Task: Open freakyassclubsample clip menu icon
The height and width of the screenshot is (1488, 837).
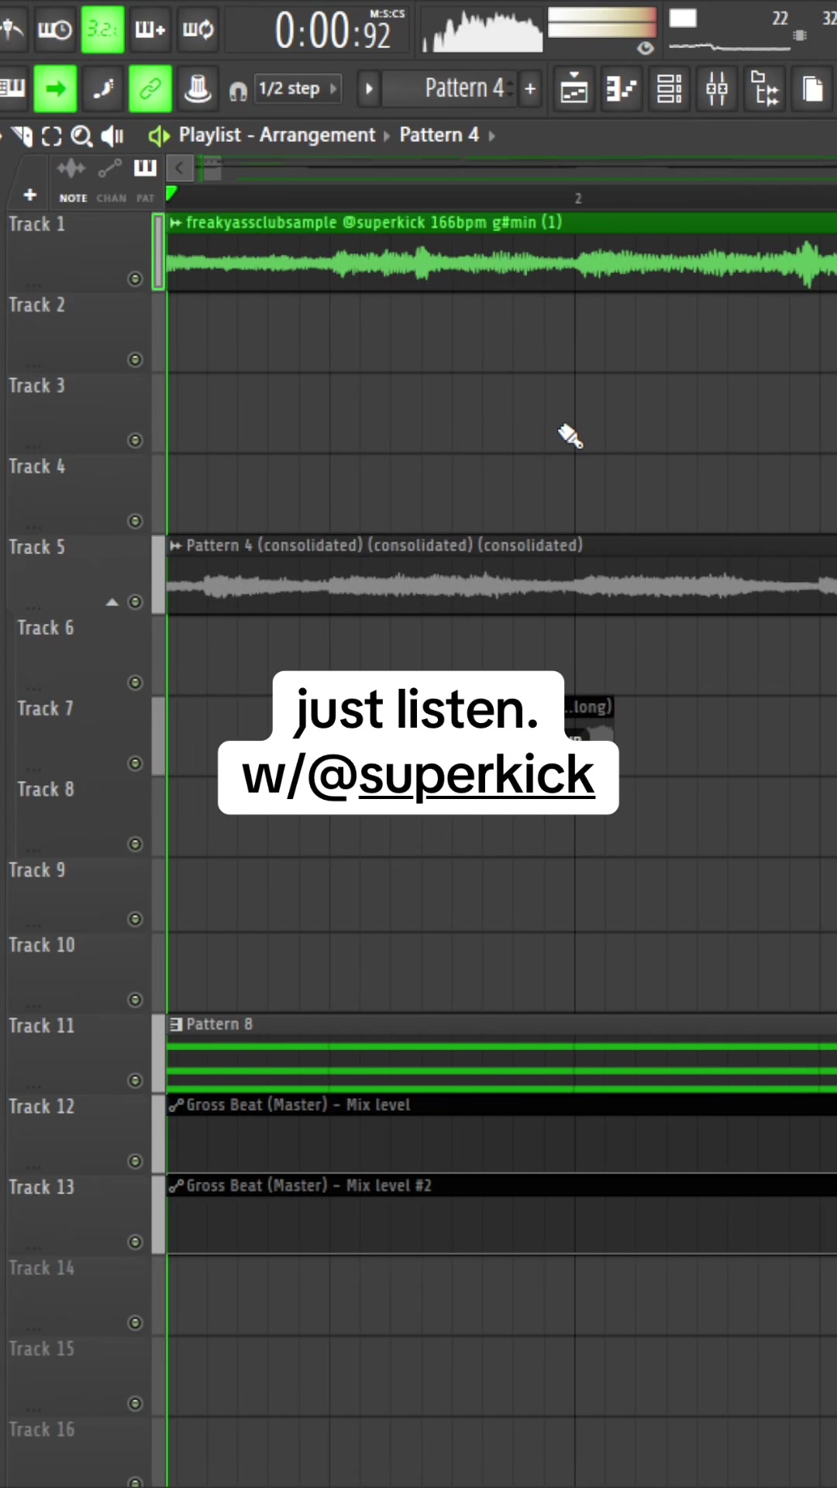Action: click(176, 222)
